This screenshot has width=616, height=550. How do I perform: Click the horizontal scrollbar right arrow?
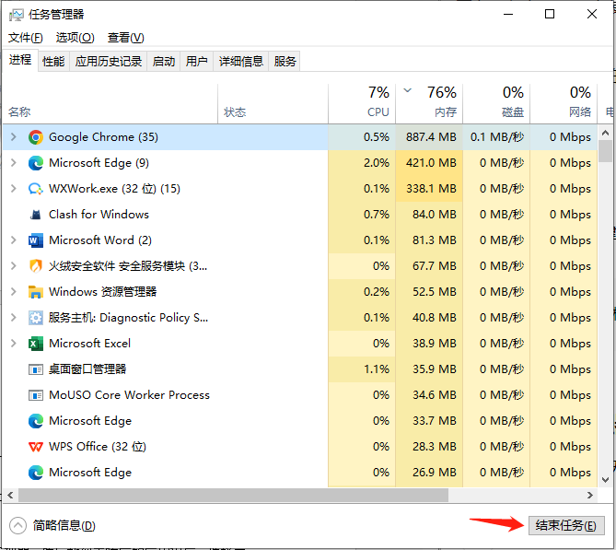point(589,496)
